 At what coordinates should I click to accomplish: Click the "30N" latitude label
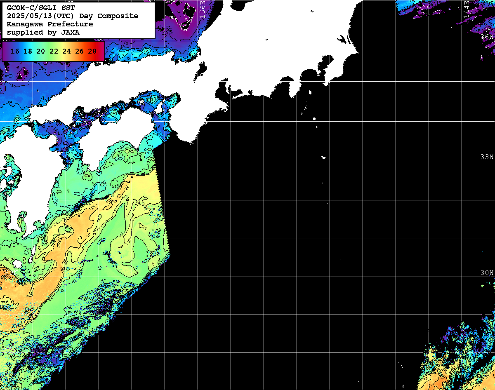pos(487,273)
